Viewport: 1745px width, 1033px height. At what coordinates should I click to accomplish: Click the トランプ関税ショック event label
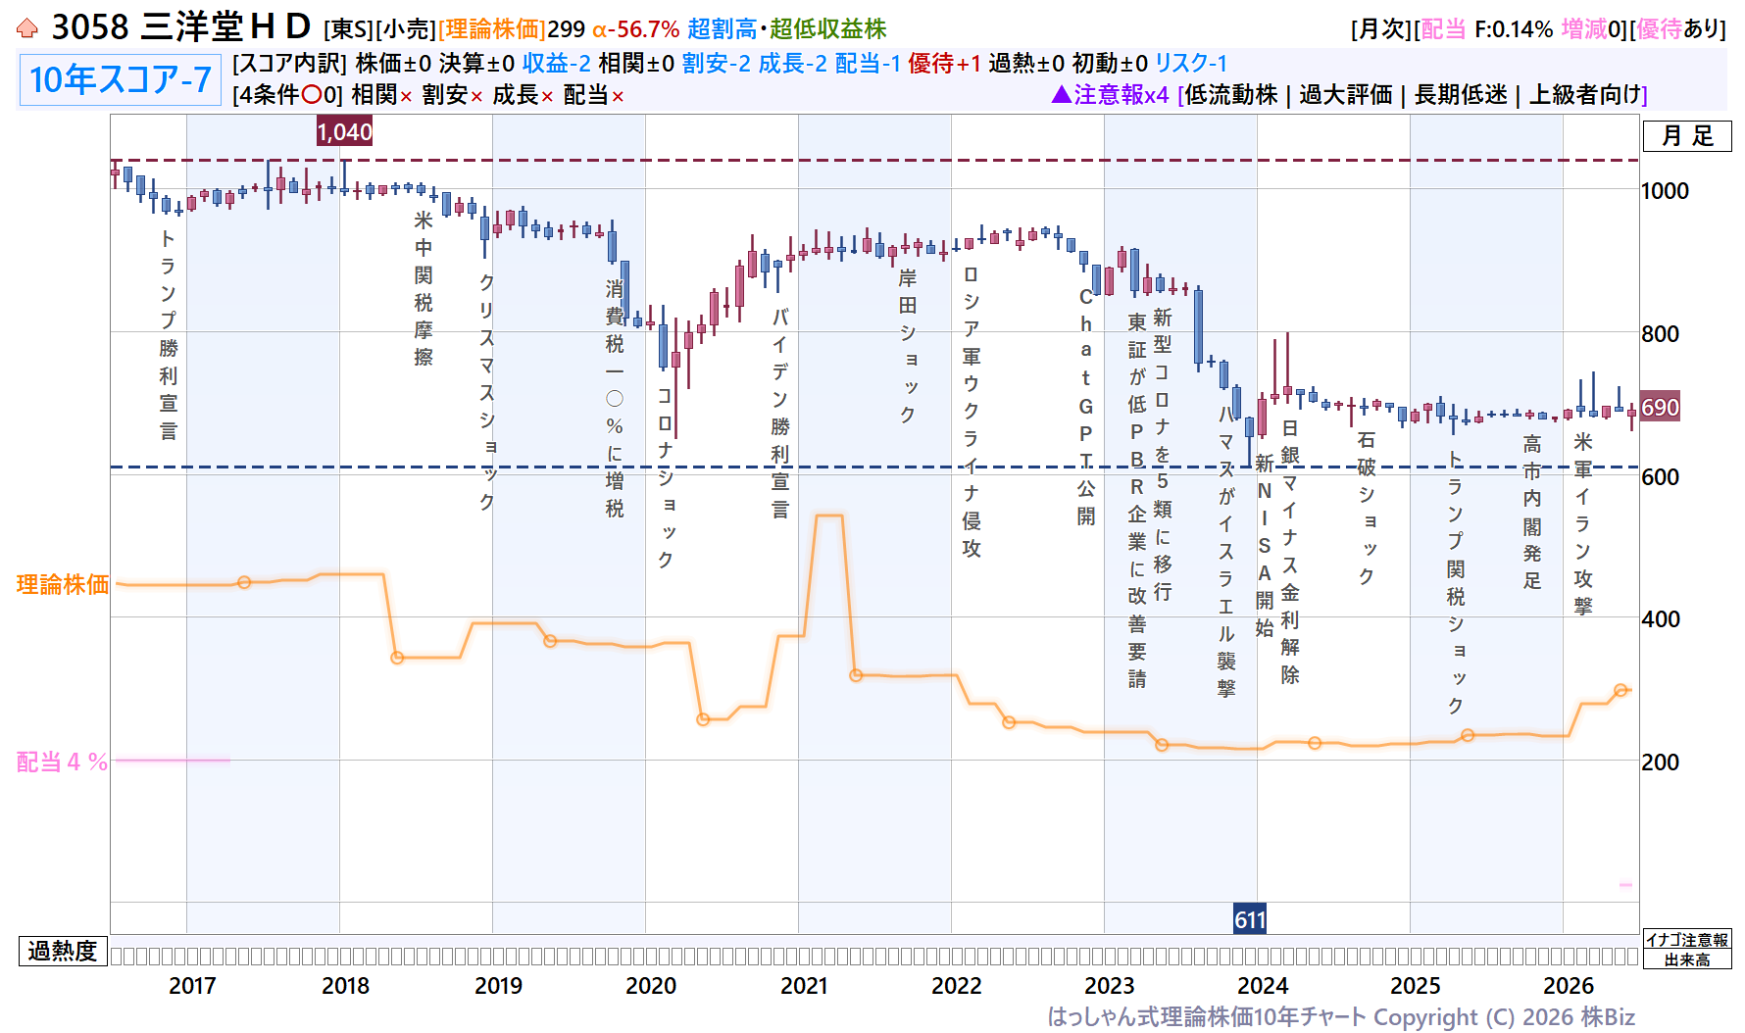(1456, 582)
